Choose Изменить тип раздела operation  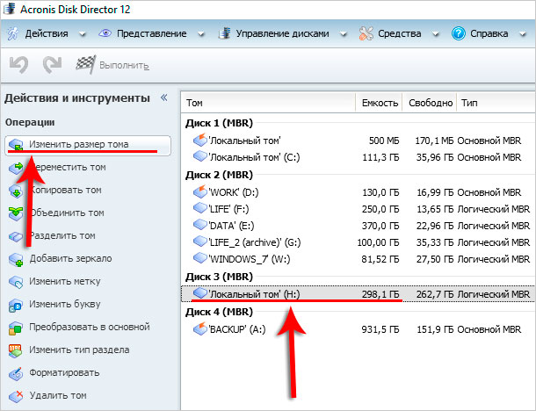[79, 350]
